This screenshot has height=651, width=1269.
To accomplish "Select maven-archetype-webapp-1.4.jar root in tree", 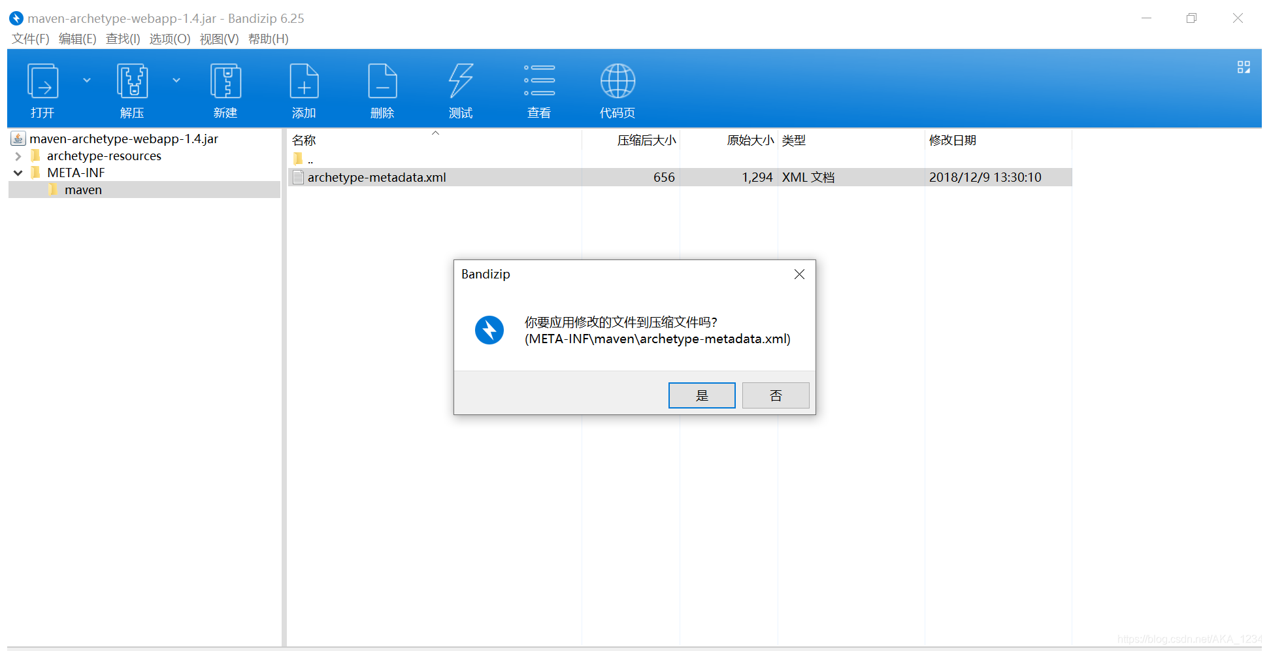I will pyautogui.click(x=124, y=139).
